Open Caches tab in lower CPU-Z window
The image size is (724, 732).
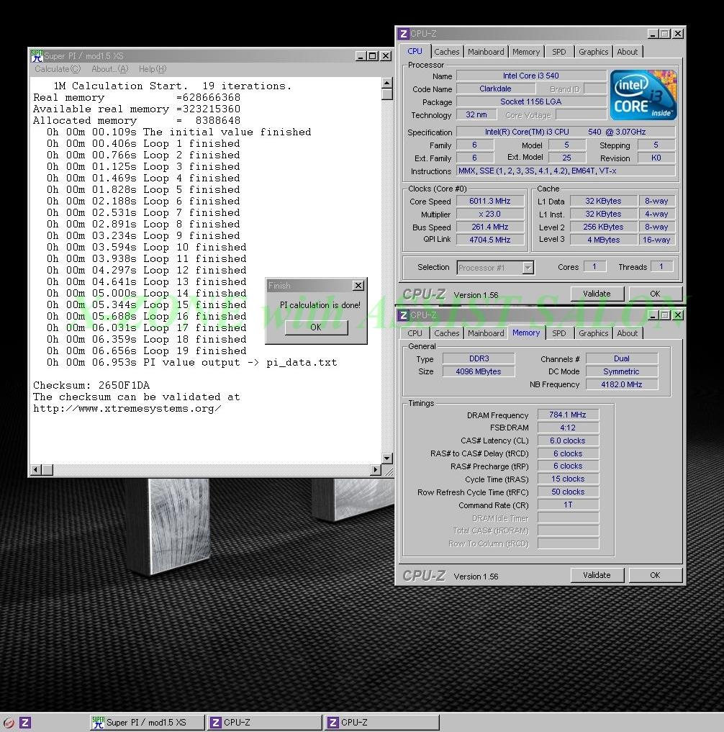click(446, 333)
